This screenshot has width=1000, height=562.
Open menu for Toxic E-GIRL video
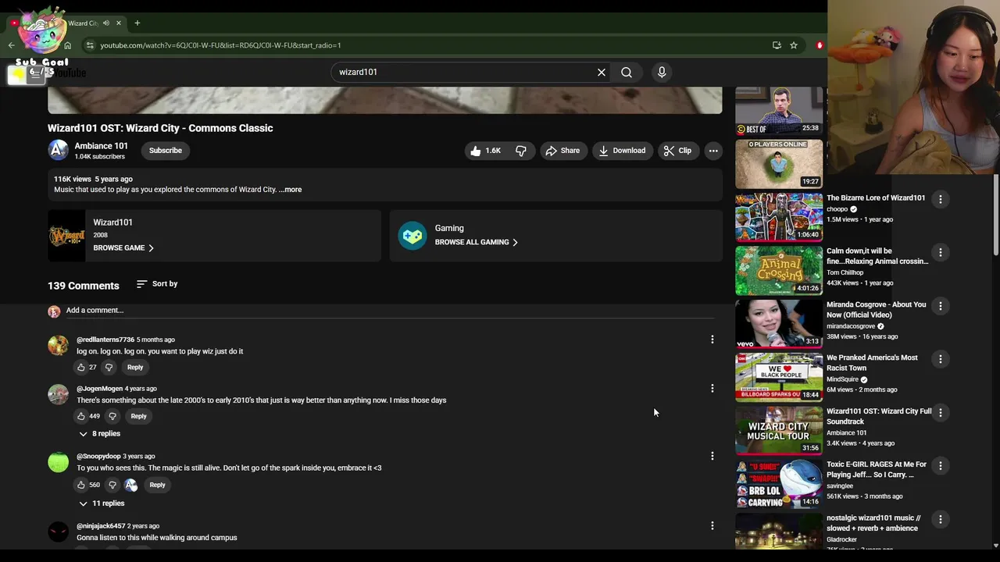coord(941,466)
